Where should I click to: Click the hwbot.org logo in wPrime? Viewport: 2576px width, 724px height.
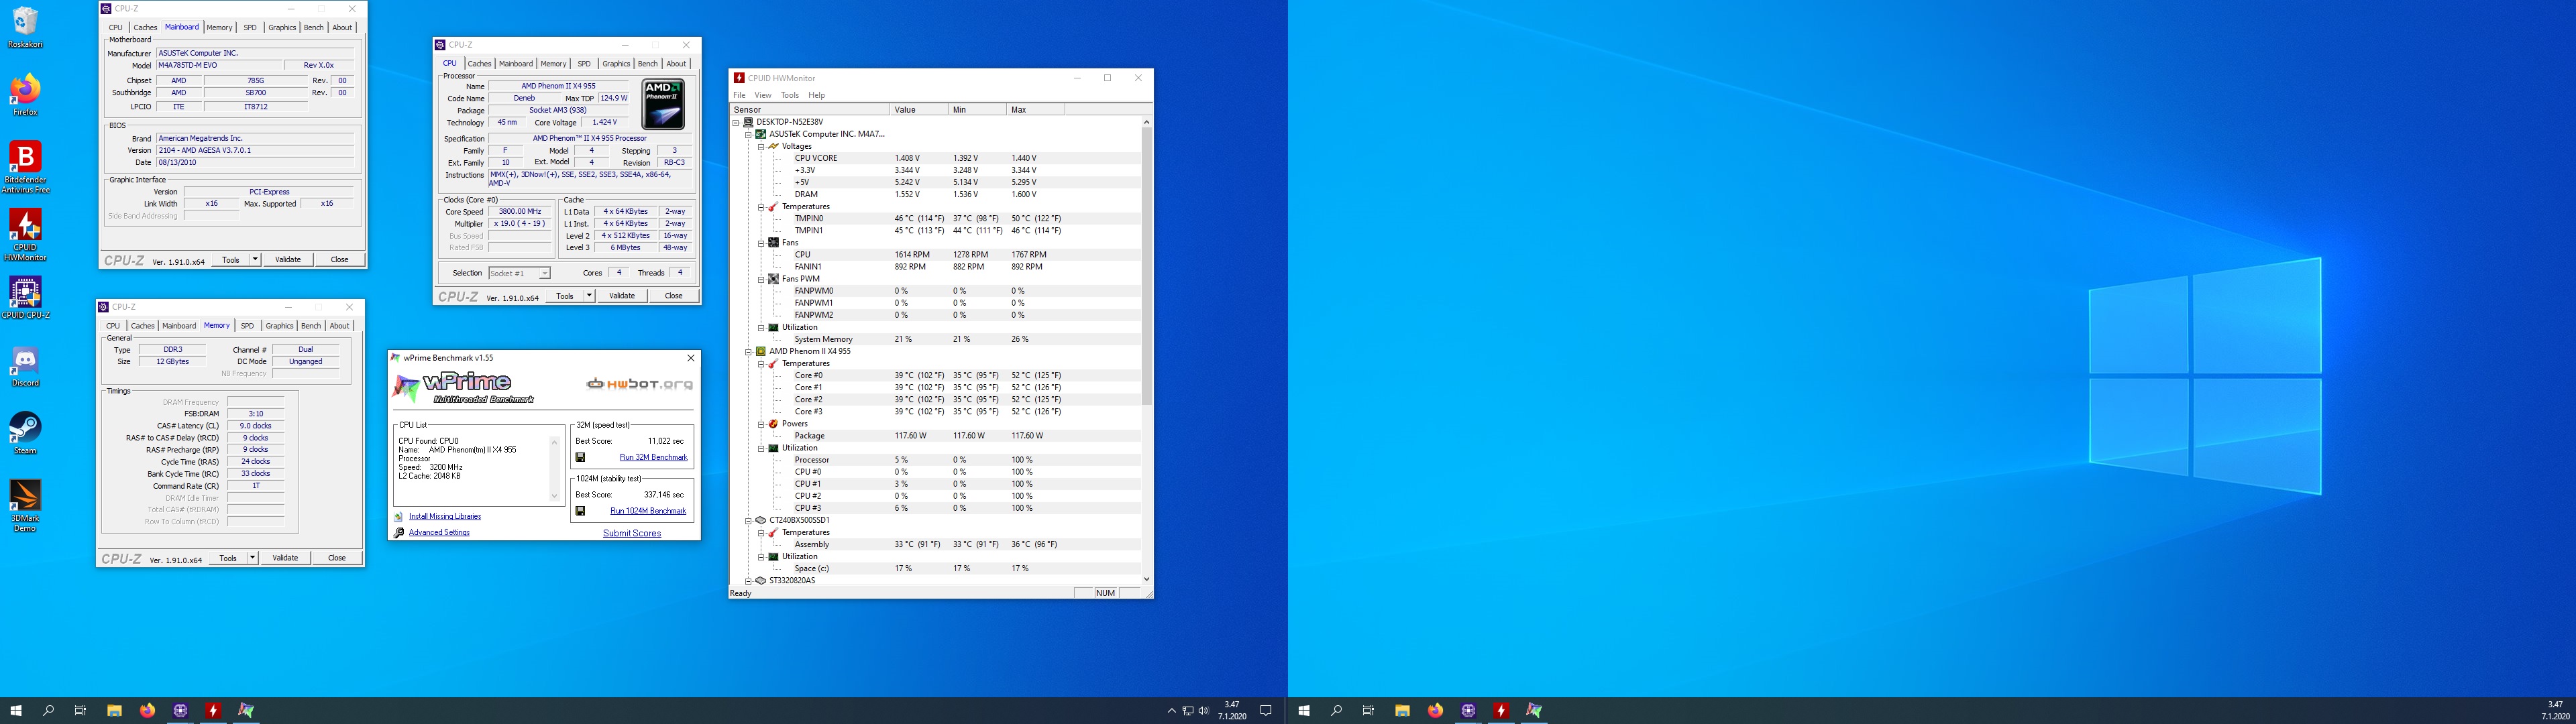tap(639, 384)
